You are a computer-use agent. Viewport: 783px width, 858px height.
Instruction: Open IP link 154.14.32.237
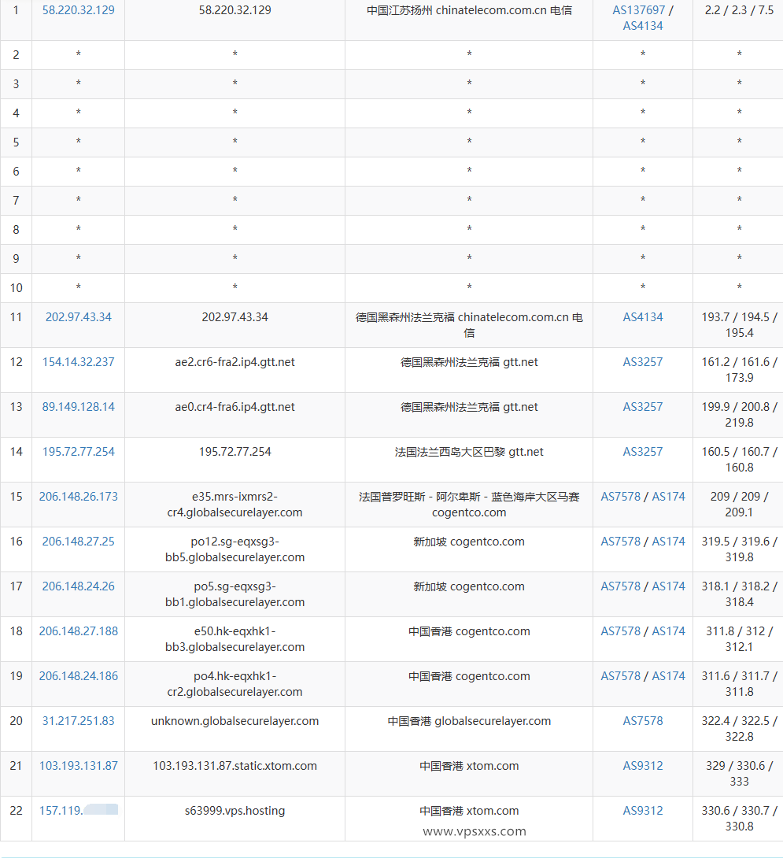click(x=78, y=362)
